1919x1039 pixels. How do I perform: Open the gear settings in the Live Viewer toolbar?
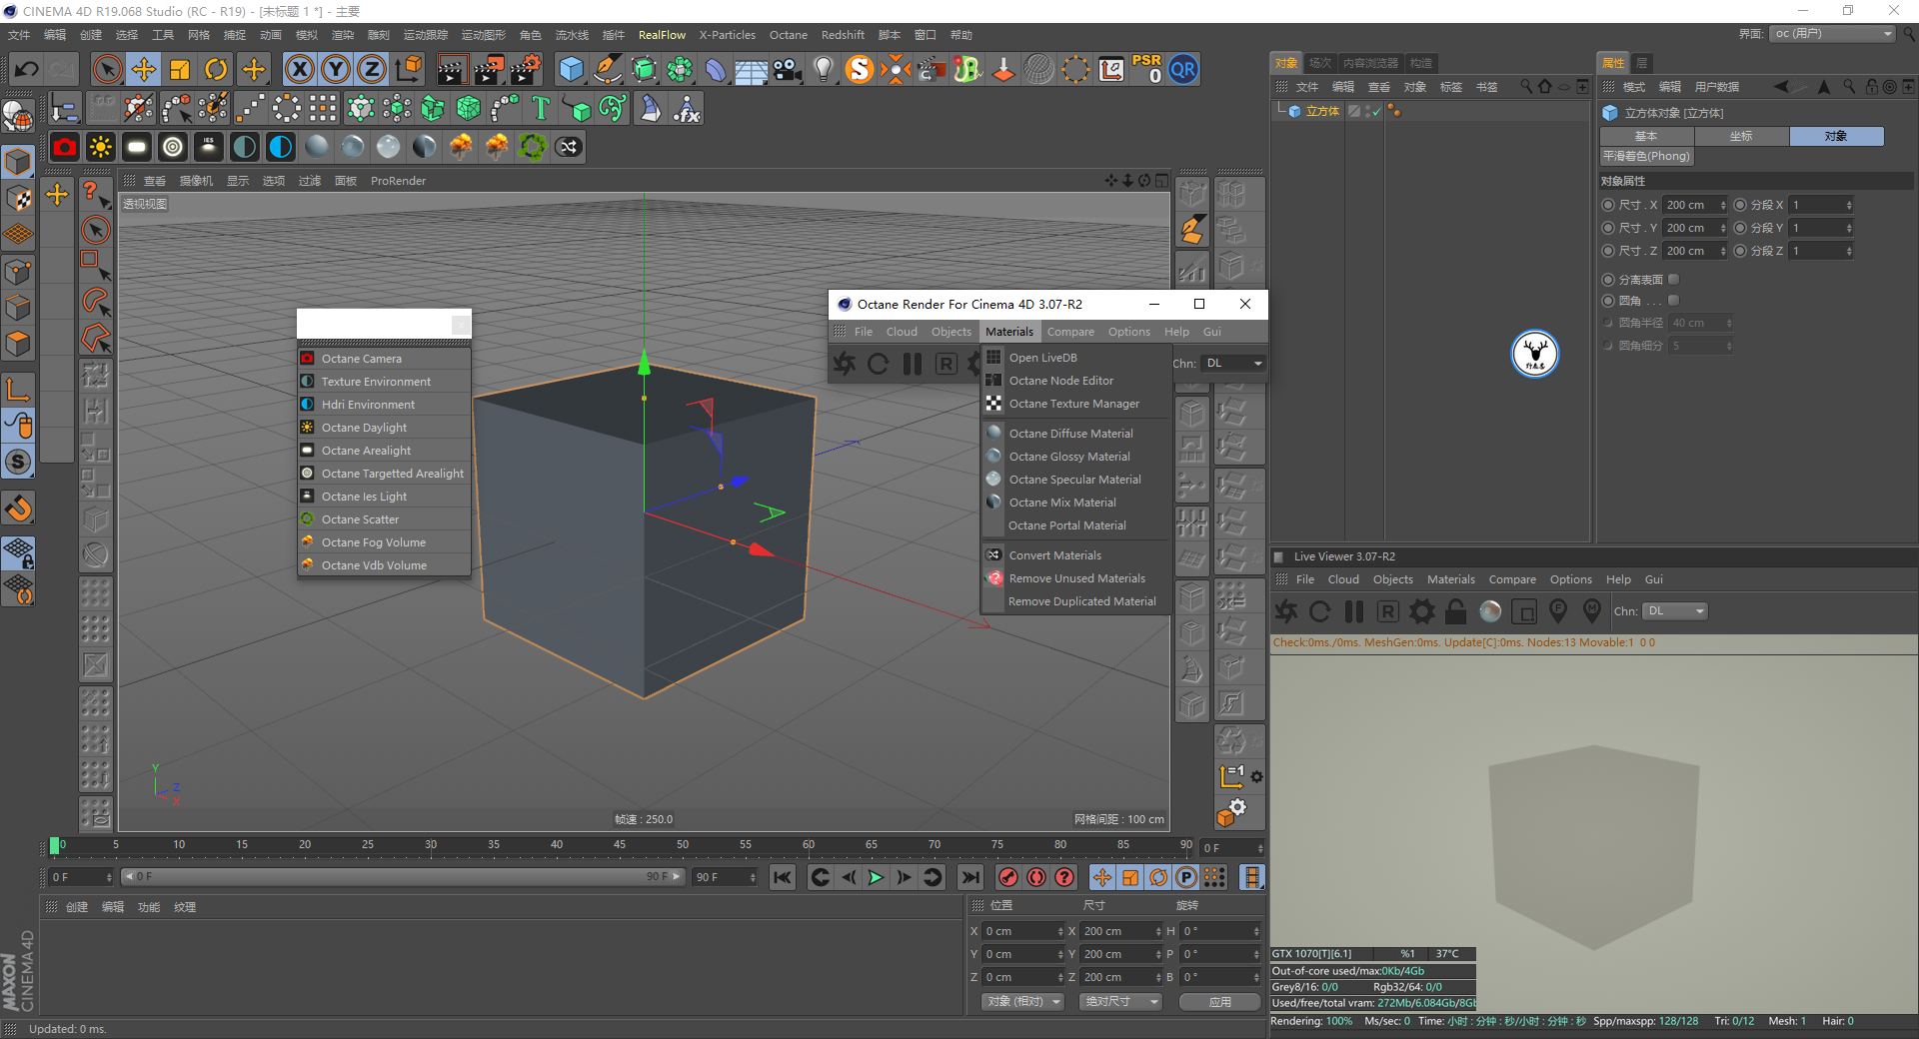1422,611
